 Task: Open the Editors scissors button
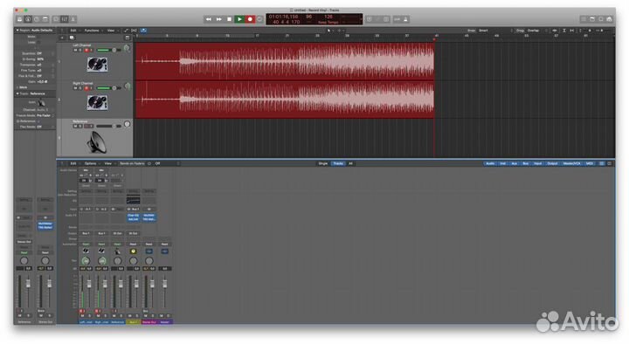coord(73,19)
